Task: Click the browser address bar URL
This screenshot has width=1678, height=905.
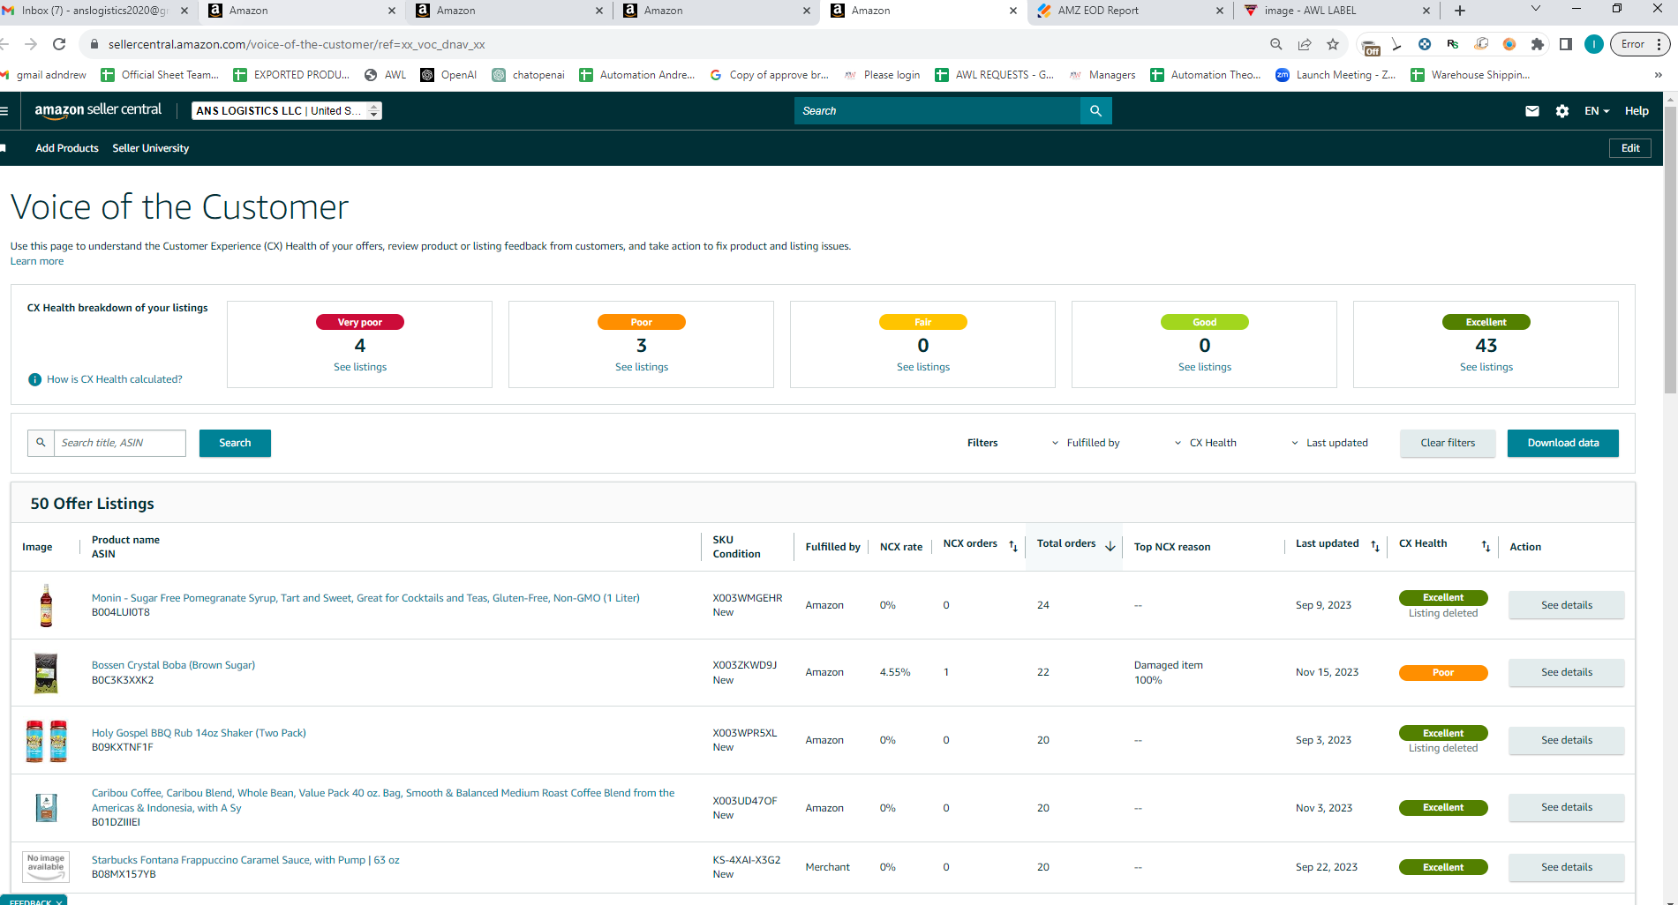Action: pos(297,44)
